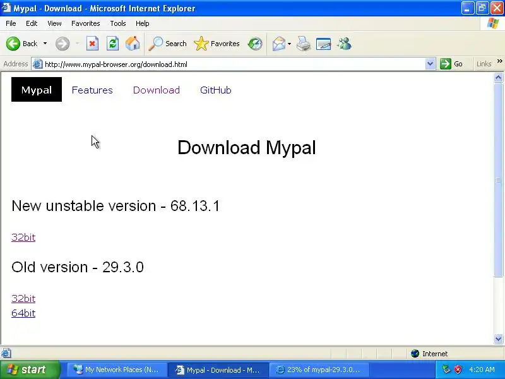Open the Tools menu
The height and width of the screenshot is (379, 505).
[118, 23]
